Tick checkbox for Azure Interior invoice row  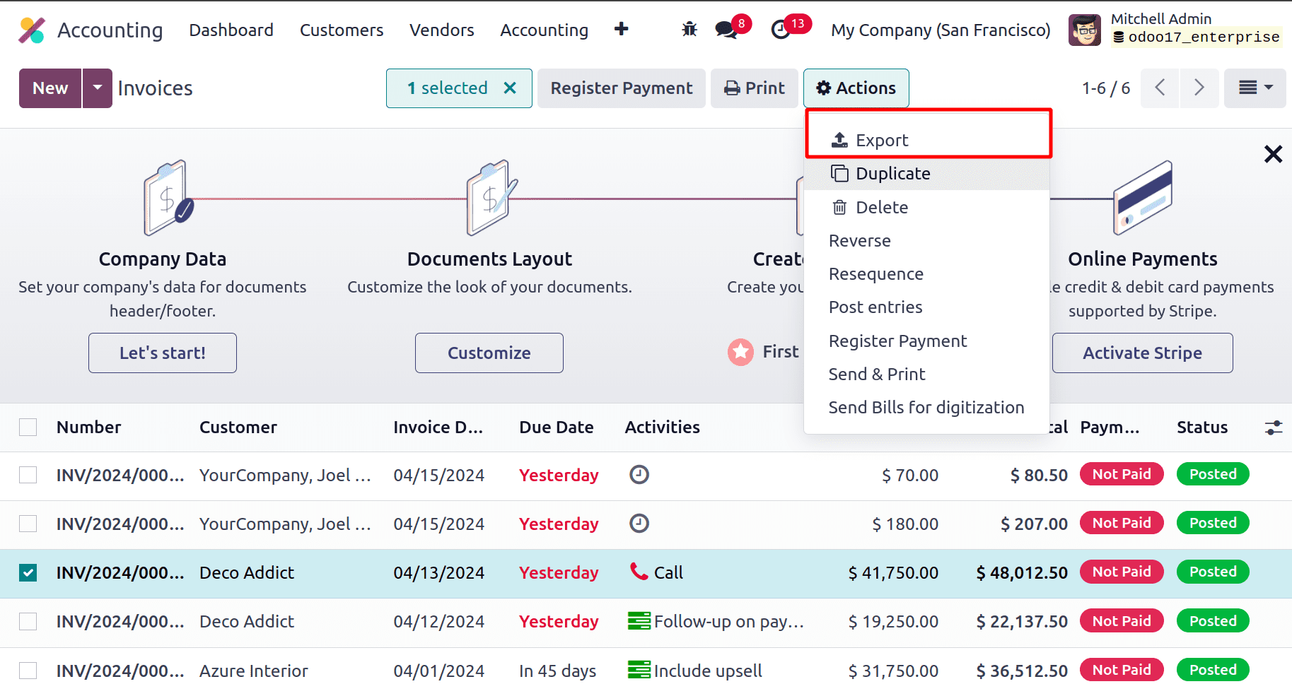pos(28,670)
